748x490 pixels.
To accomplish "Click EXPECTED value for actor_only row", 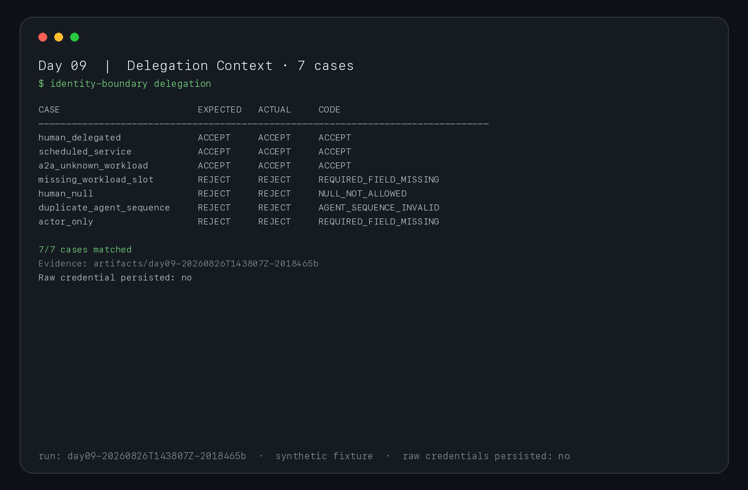I will [214, 222].
